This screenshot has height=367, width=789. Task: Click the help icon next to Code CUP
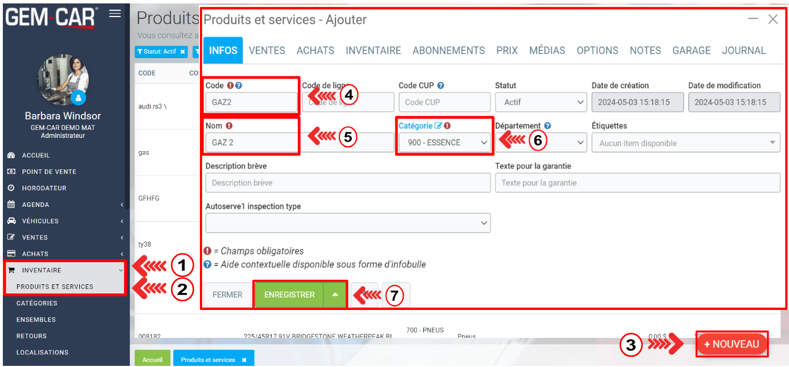(440, 85)
